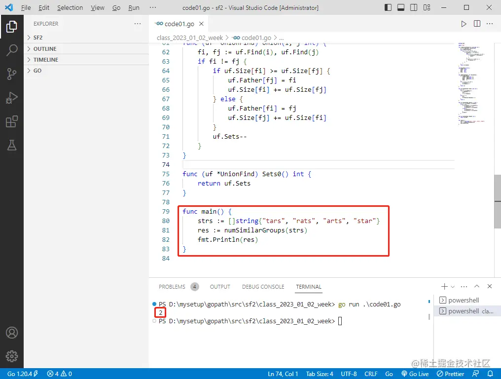The height and width of the screenshot is (379, 501).
Task: Open Customize Layout icon in title bar
Action: point(427,7)
